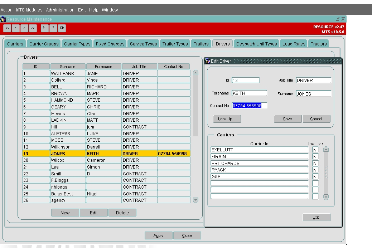The height and width of the screenshot is (248, 372).
Task: Click the '?..' enter query toolbar button
Action: pyautogui.click(x=45, y=28)
